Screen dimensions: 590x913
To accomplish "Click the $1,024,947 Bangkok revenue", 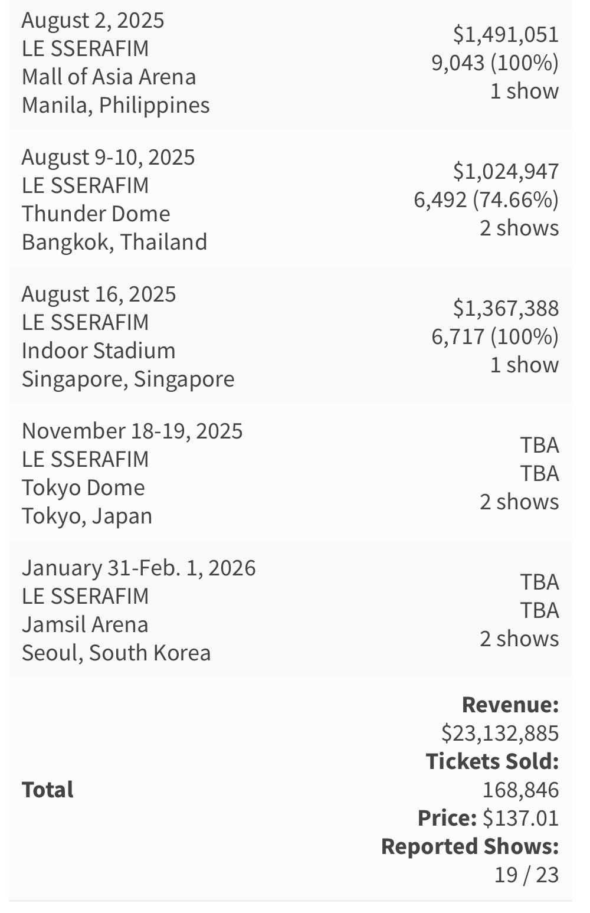I will point(506,172).
